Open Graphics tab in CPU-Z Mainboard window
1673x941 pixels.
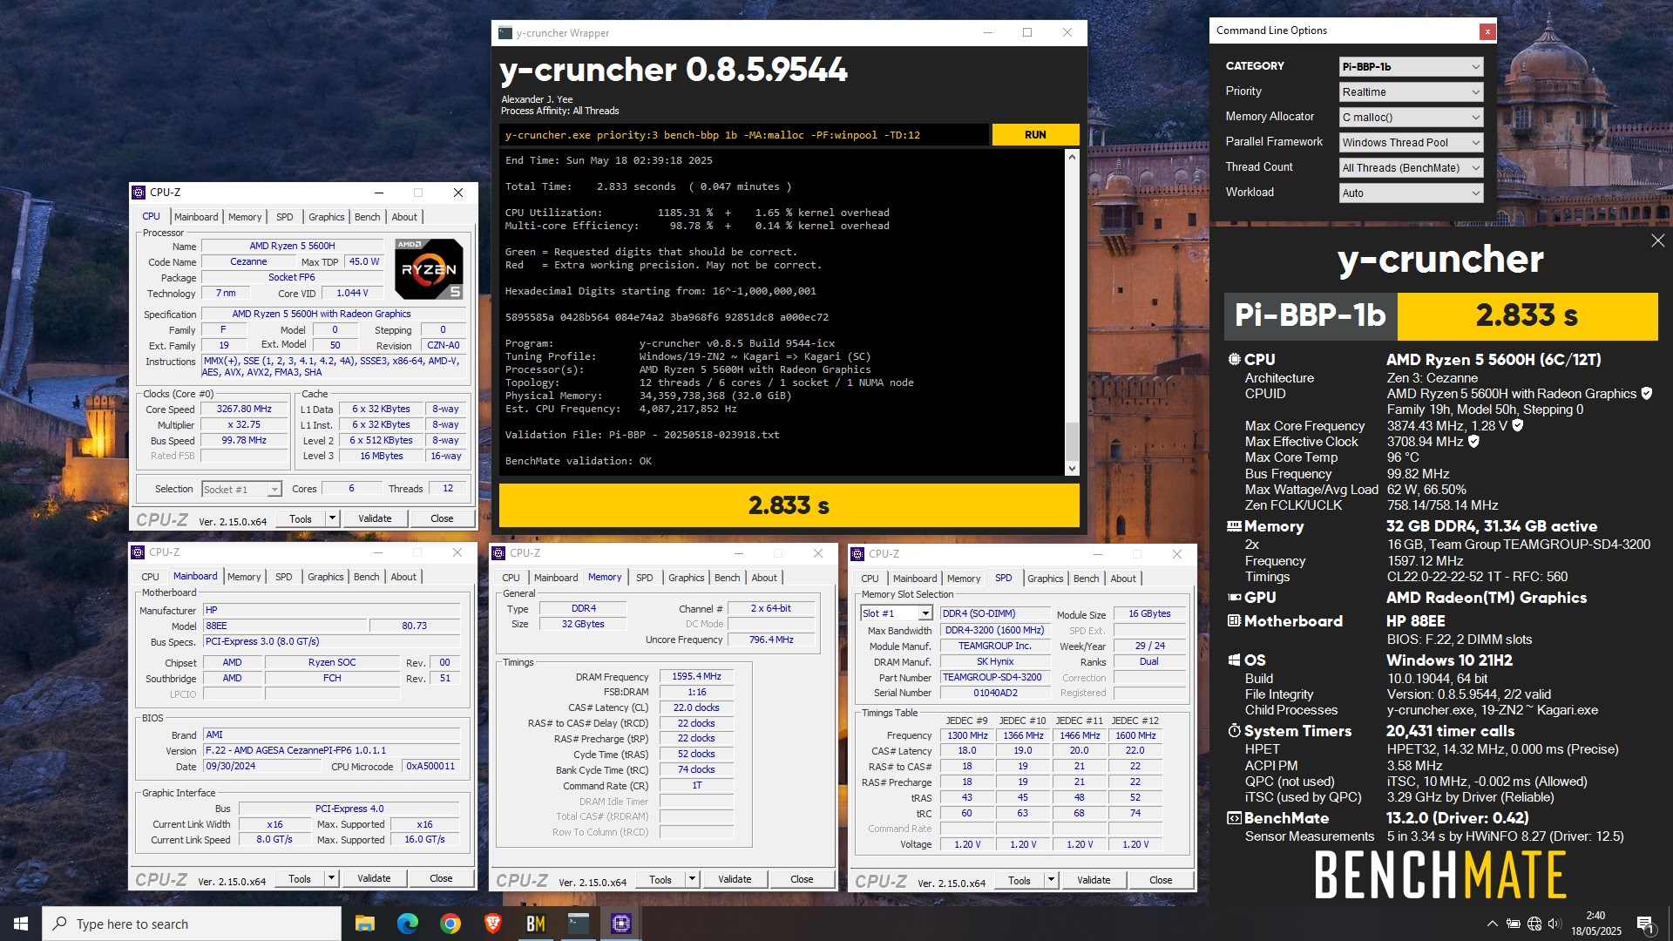click(326, 577)
